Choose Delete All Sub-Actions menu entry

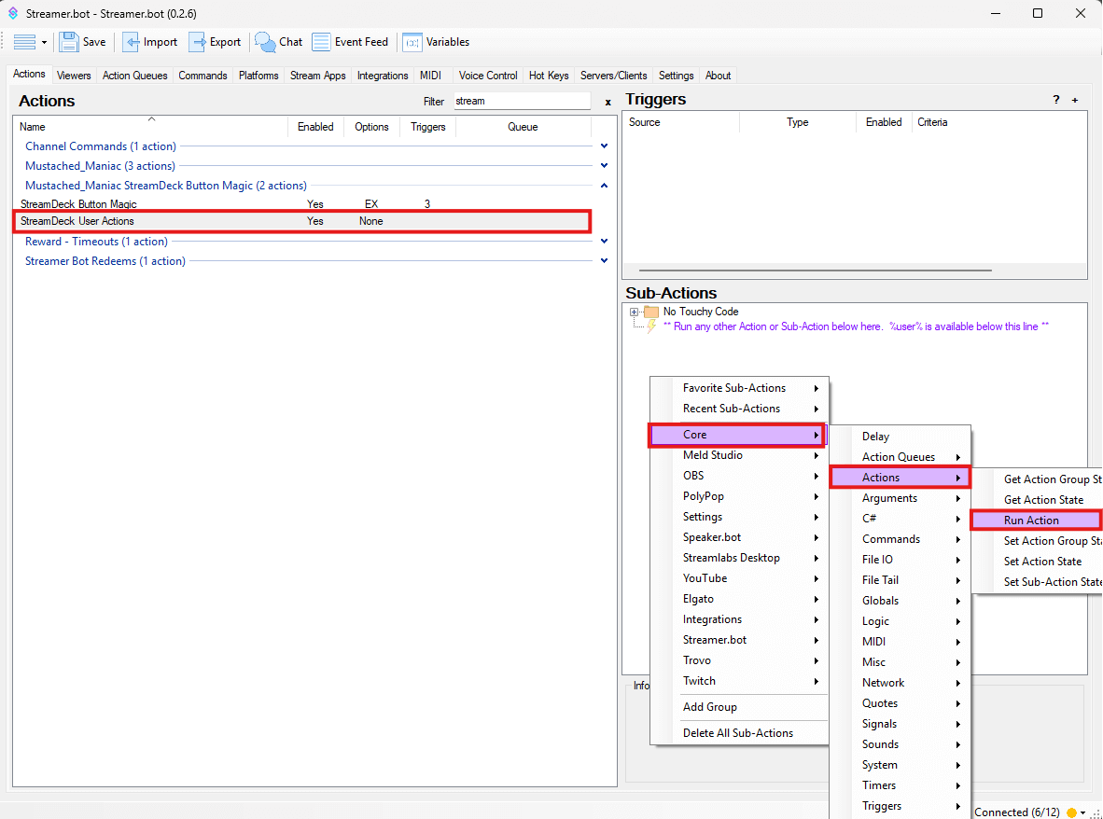point(737,733)
